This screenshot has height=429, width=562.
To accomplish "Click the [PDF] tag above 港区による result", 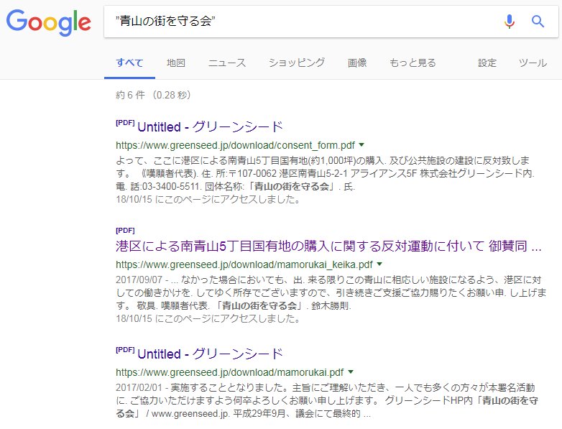I will pyautogui.click(x=125, y=231).
